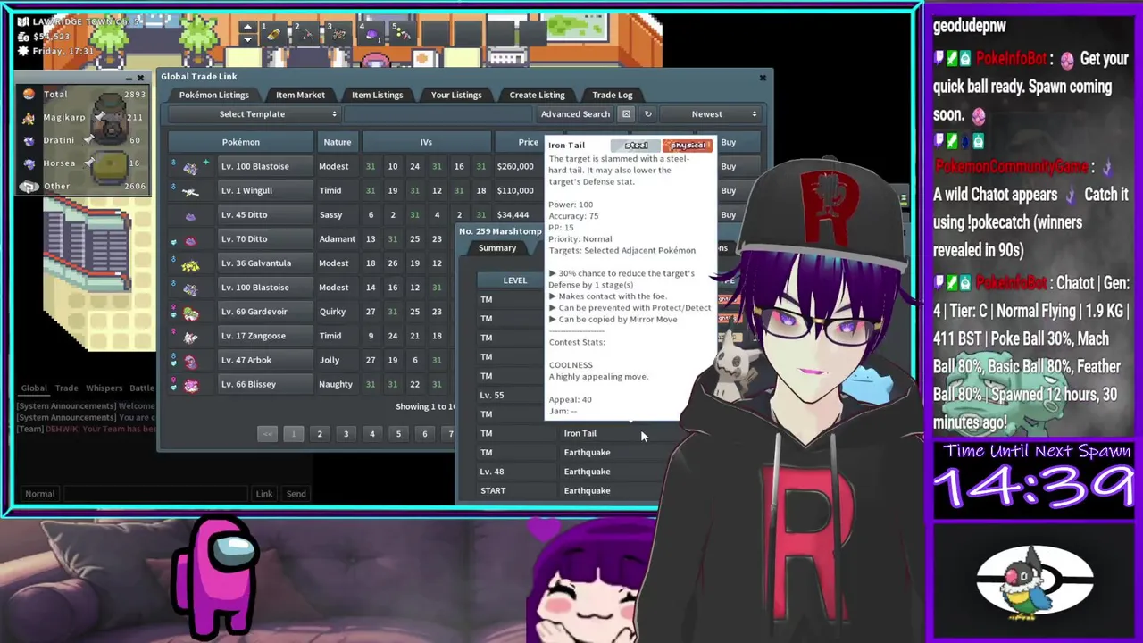Click the Galvantula sprite icon
This screenshot has width=1143, height=643.
coord(190,263)
